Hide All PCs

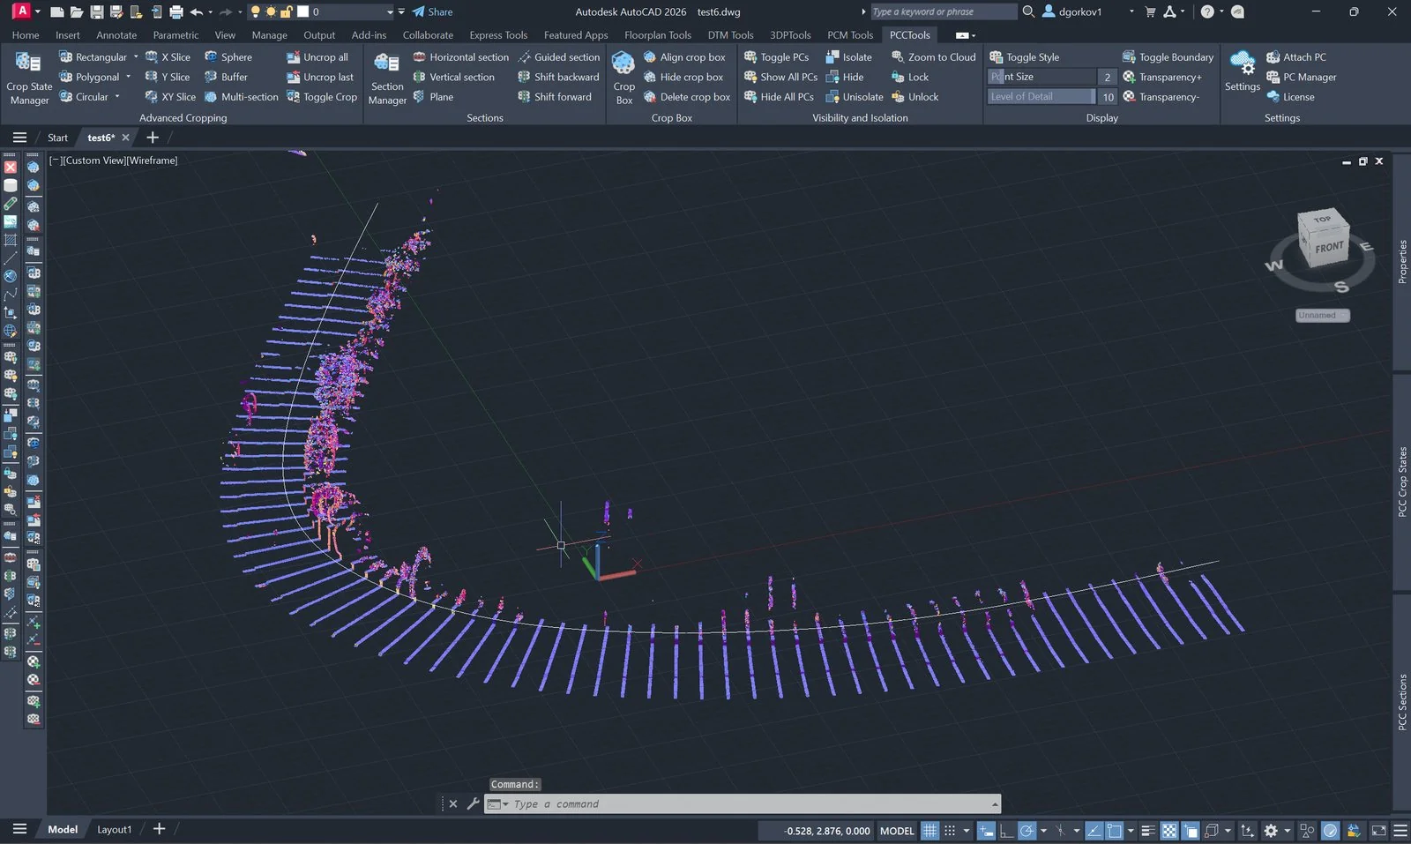pyautogui.click(x=779, y=97)
